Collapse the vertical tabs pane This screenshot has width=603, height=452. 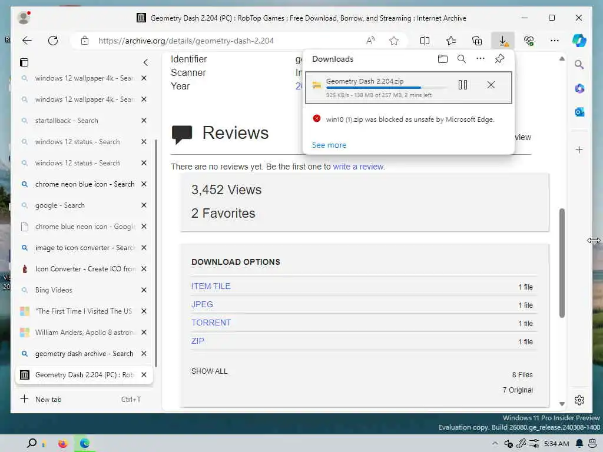pos(145,62)
